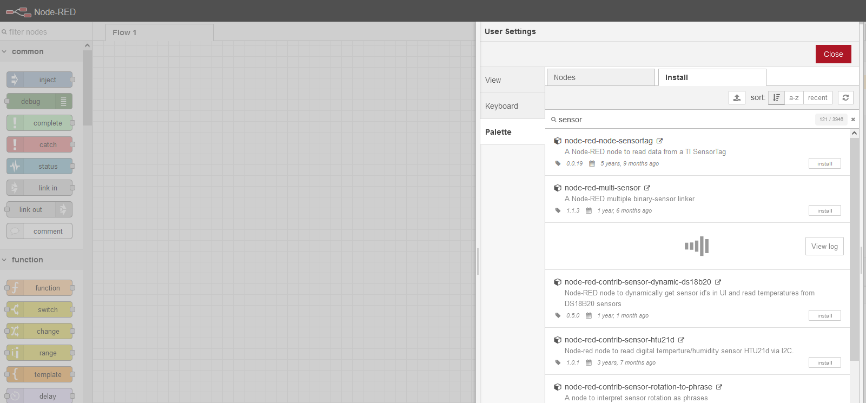This screenshot has height=403, width=866.
Task: Click the palette scrollbar thumb
Action: click(87, 88)
